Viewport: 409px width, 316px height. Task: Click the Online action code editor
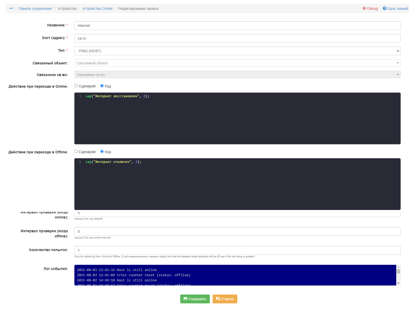(x=237, y=119)
